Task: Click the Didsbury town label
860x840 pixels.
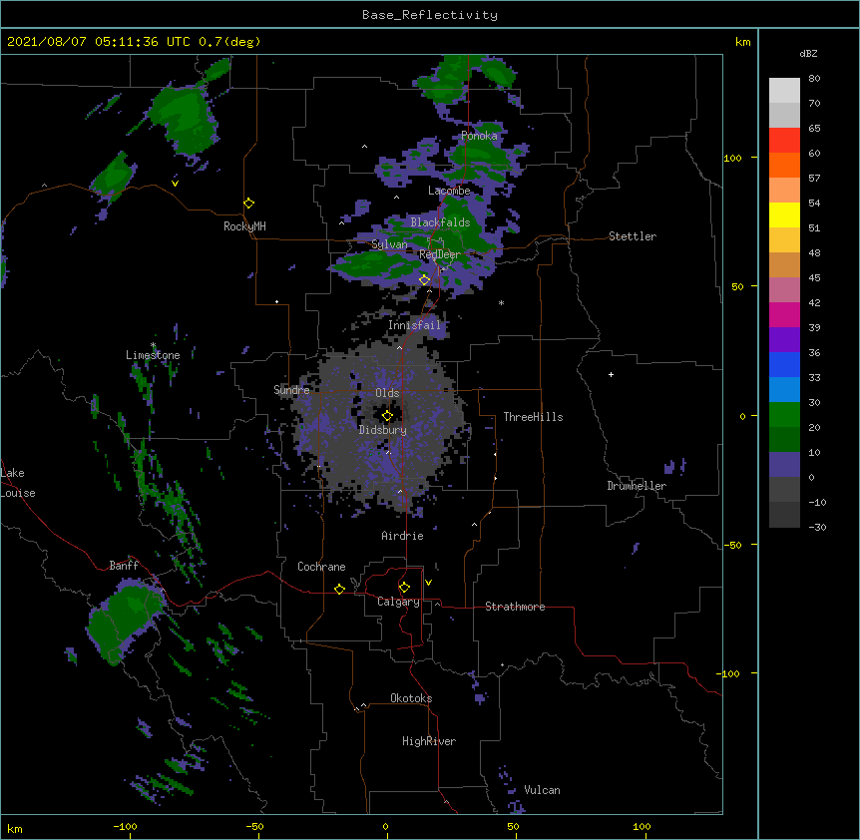Action: click(x=383, y=430)
